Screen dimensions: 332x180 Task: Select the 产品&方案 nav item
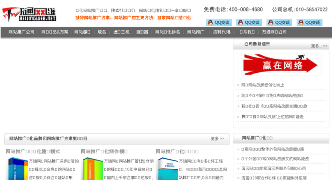(x=55, y=32)
